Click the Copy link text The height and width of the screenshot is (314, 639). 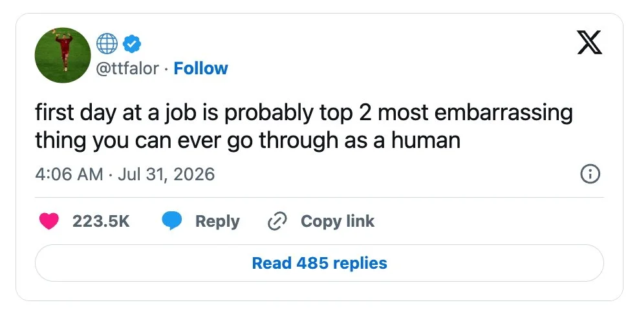[338, 221]
